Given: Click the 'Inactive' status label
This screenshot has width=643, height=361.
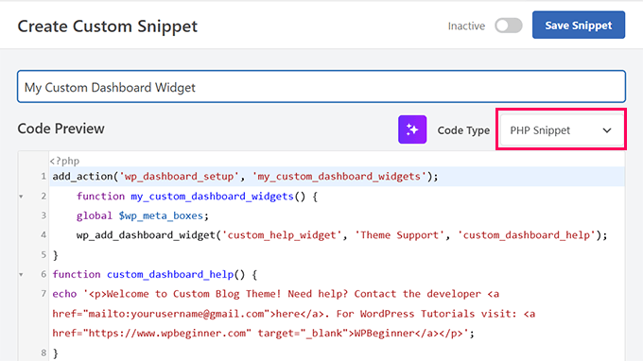Looking at the screenshot, I should 466,26.
